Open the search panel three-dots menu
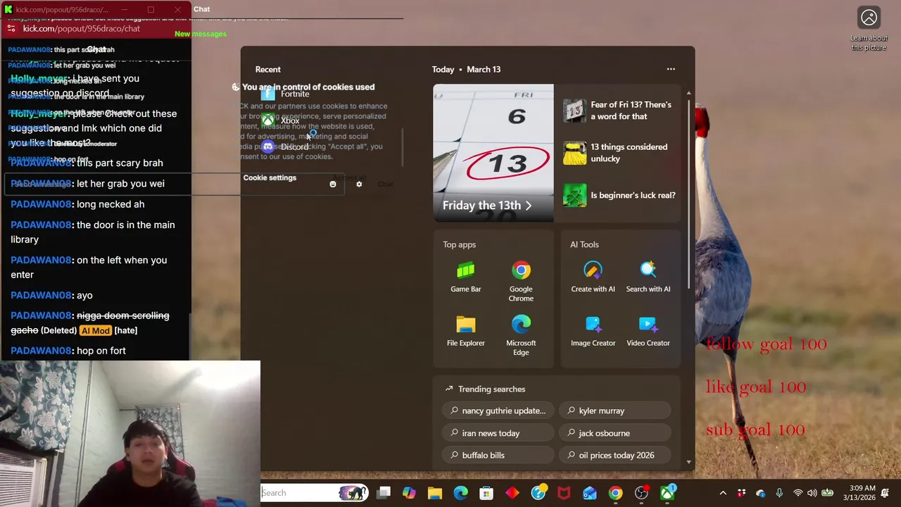The image size is (901, 507). point(671,69)
